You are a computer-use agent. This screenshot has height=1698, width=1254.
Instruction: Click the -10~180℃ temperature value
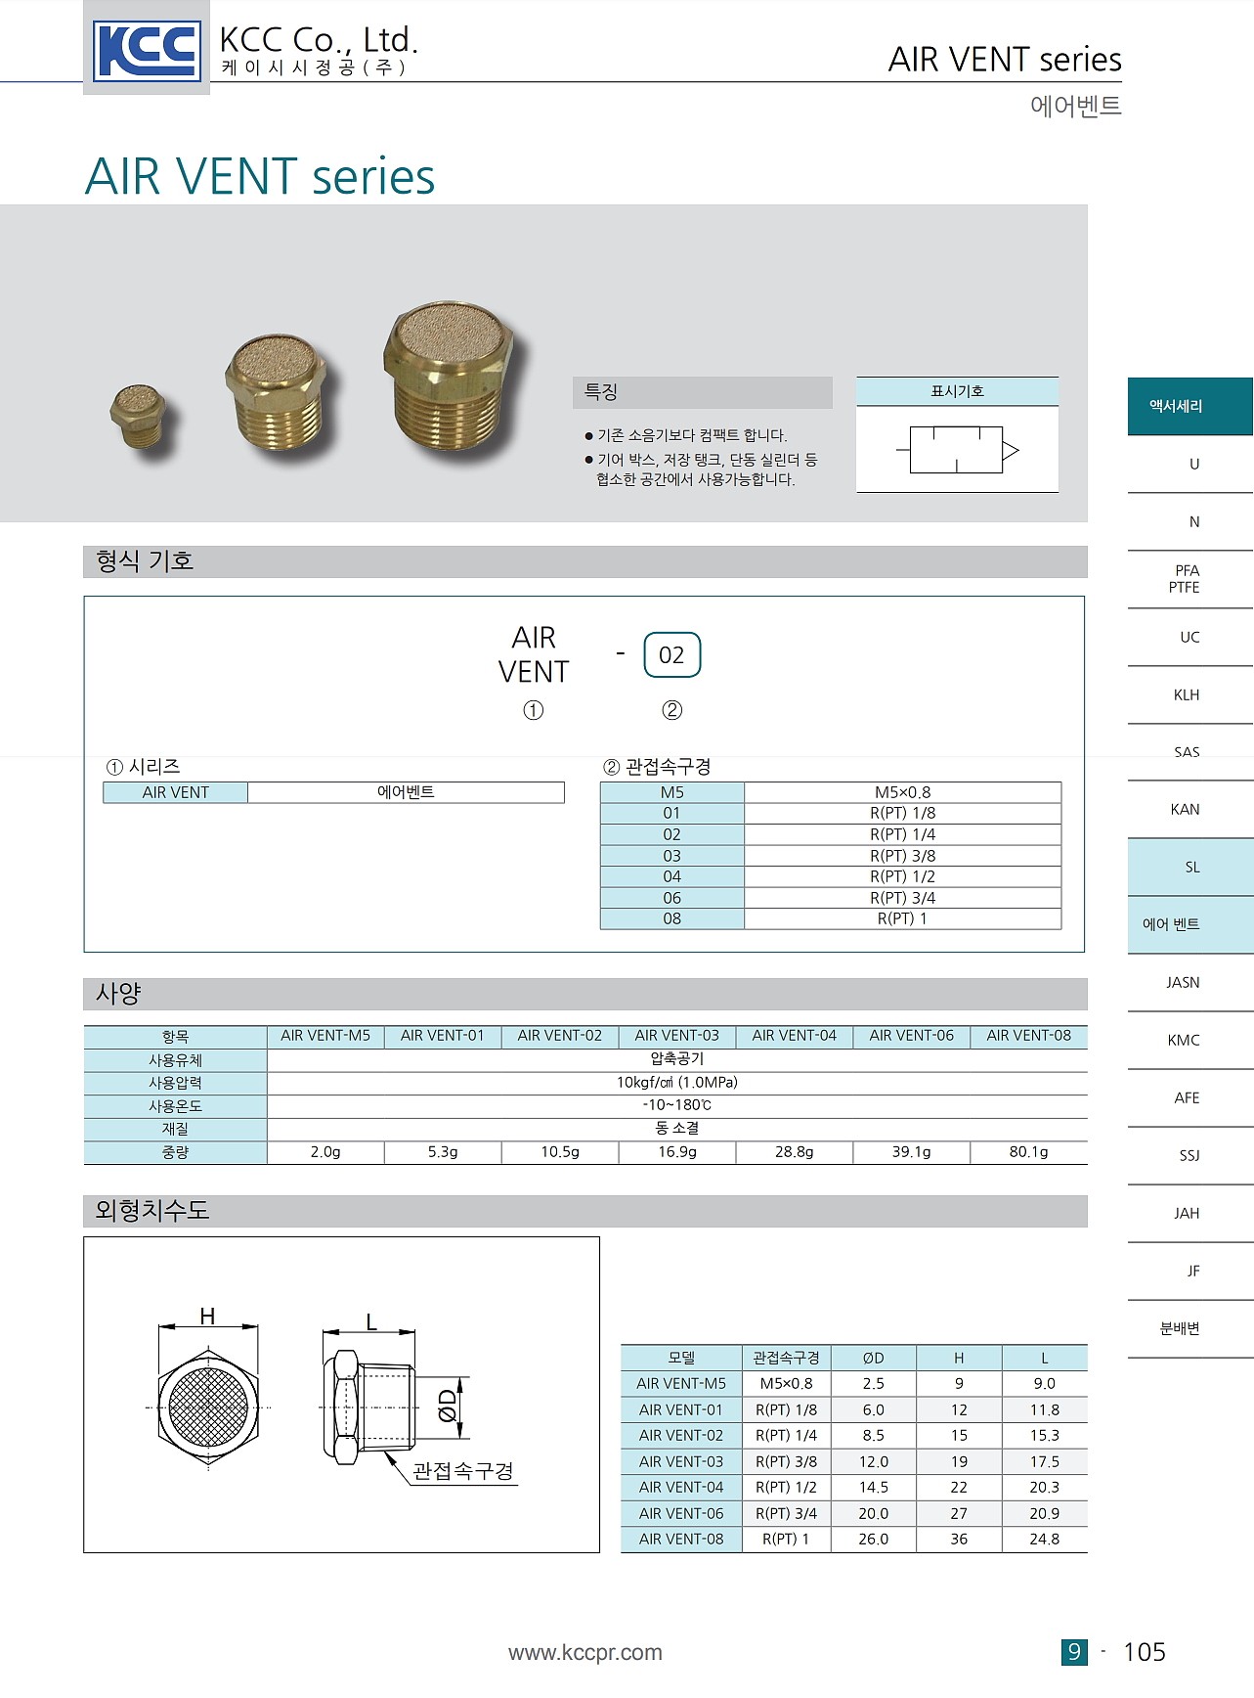677,1105
